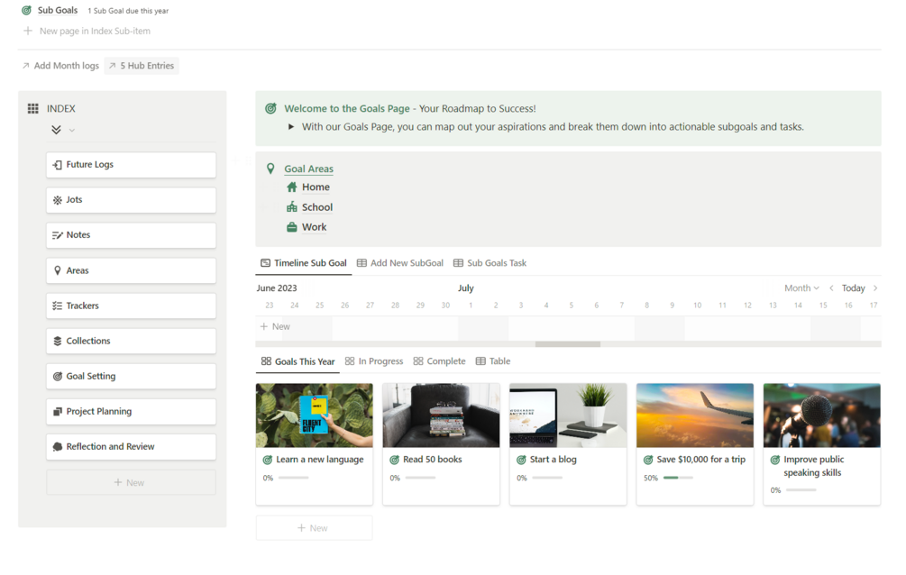Open the microphone cover on public speaking card
The height and width of the screenshot is (575, 906).
click(x=821, y=415)
